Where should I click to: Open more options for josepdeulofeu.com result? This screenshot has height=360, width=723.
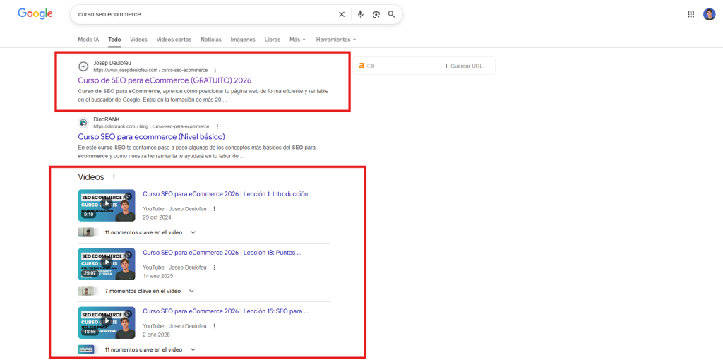pyautogui.click(x=215, y=70)
